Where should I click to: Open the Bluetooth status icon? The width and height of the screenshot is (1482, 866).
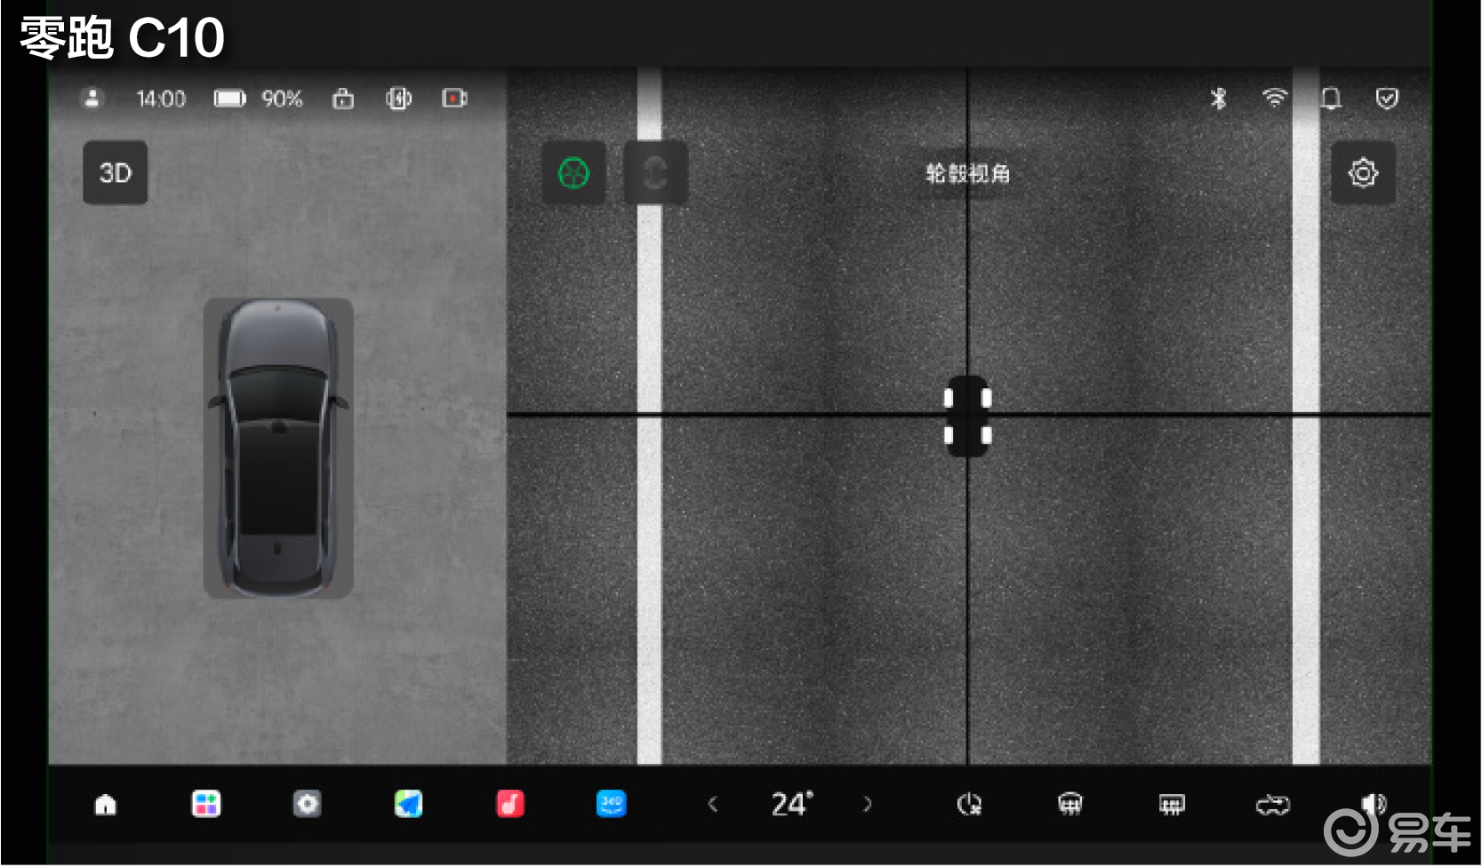(1219, 99)
